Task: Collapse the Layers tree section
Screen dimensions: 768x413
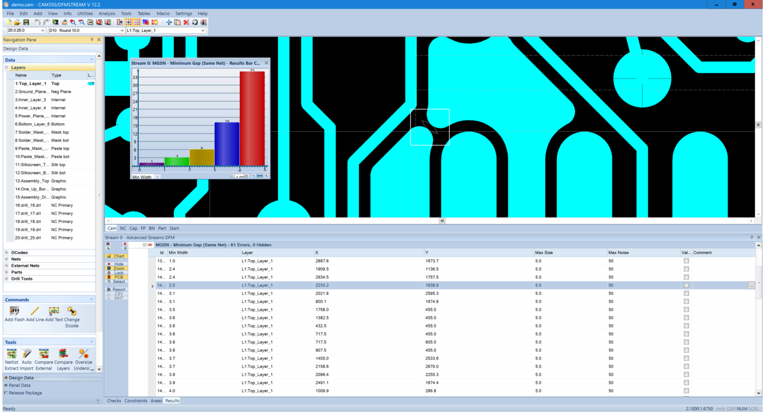Action: click(7, 68)
